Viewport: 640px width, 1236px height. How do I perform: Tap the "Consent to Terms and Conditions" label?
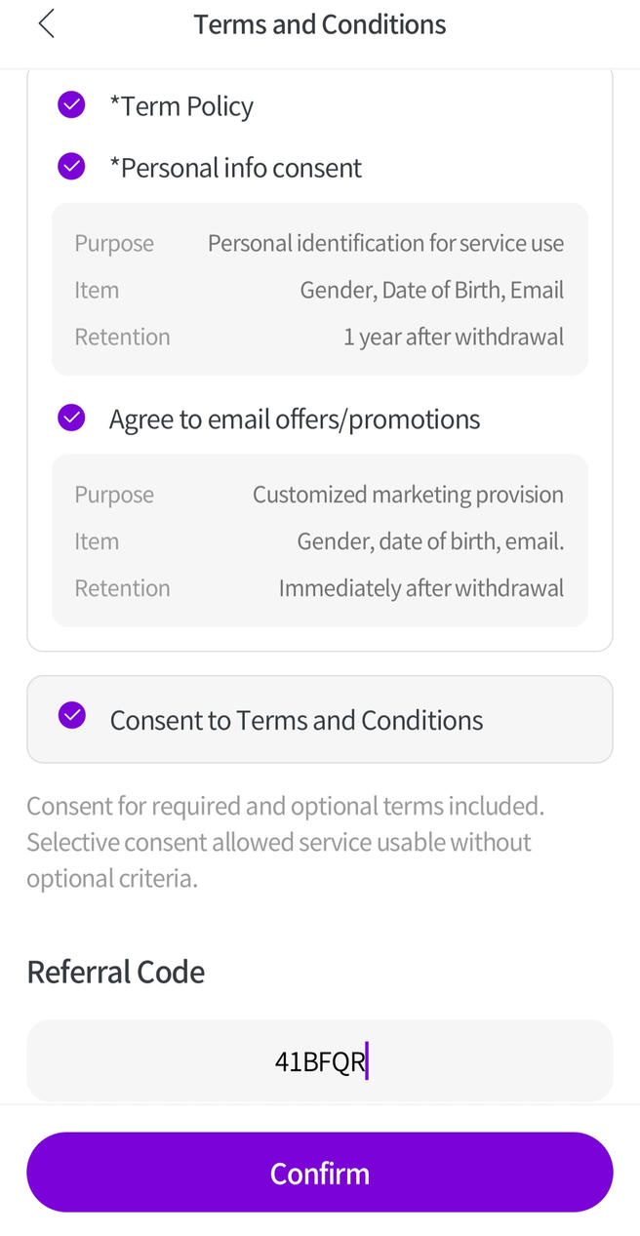[x=297, y=720]
